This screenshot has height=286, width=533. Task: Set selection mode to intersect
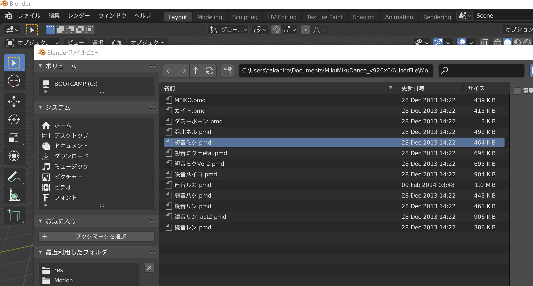(x=90, y=30)
